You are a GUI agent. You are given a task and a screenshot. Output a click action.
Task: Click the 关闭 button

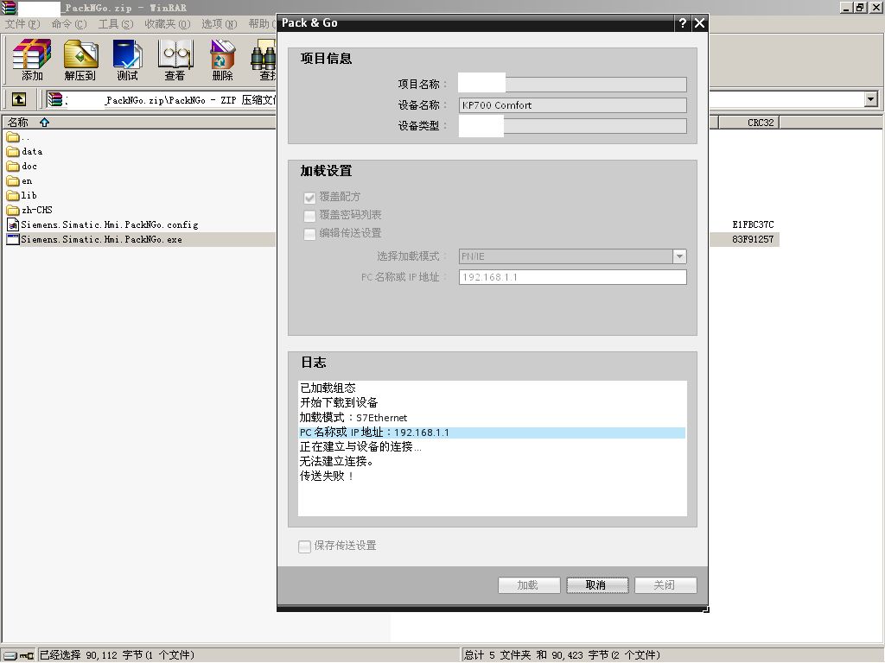tap(665, 585)
